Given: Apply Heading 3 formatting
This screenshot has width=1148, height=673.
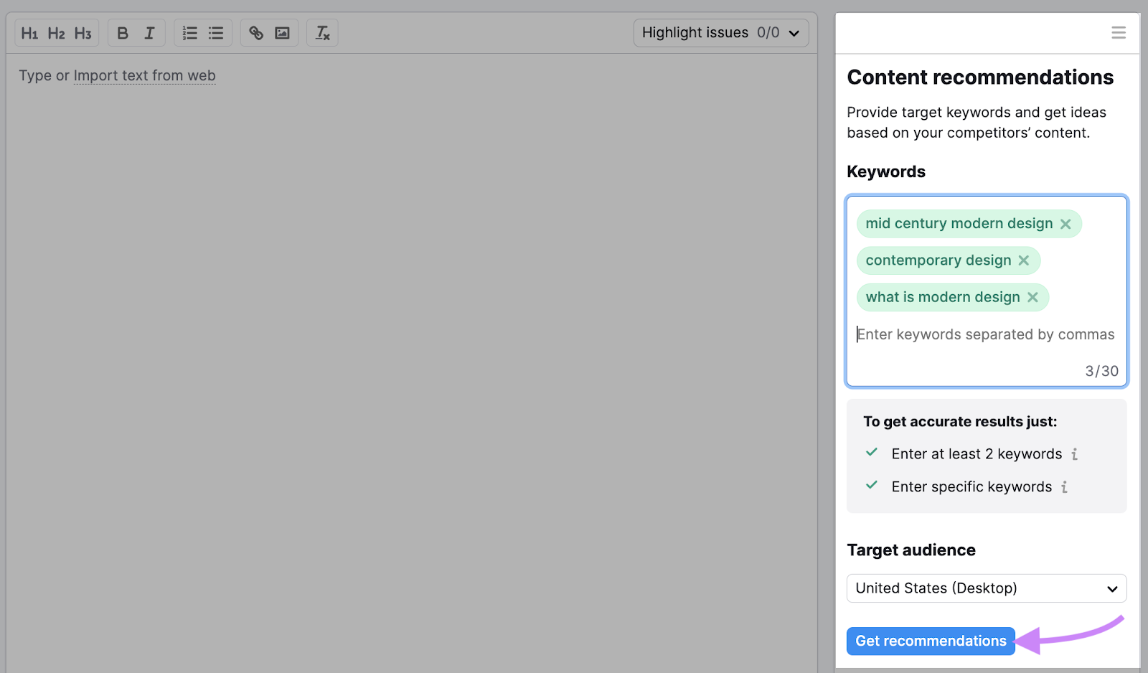Looking at the screenshot, I should click(83, 33).
